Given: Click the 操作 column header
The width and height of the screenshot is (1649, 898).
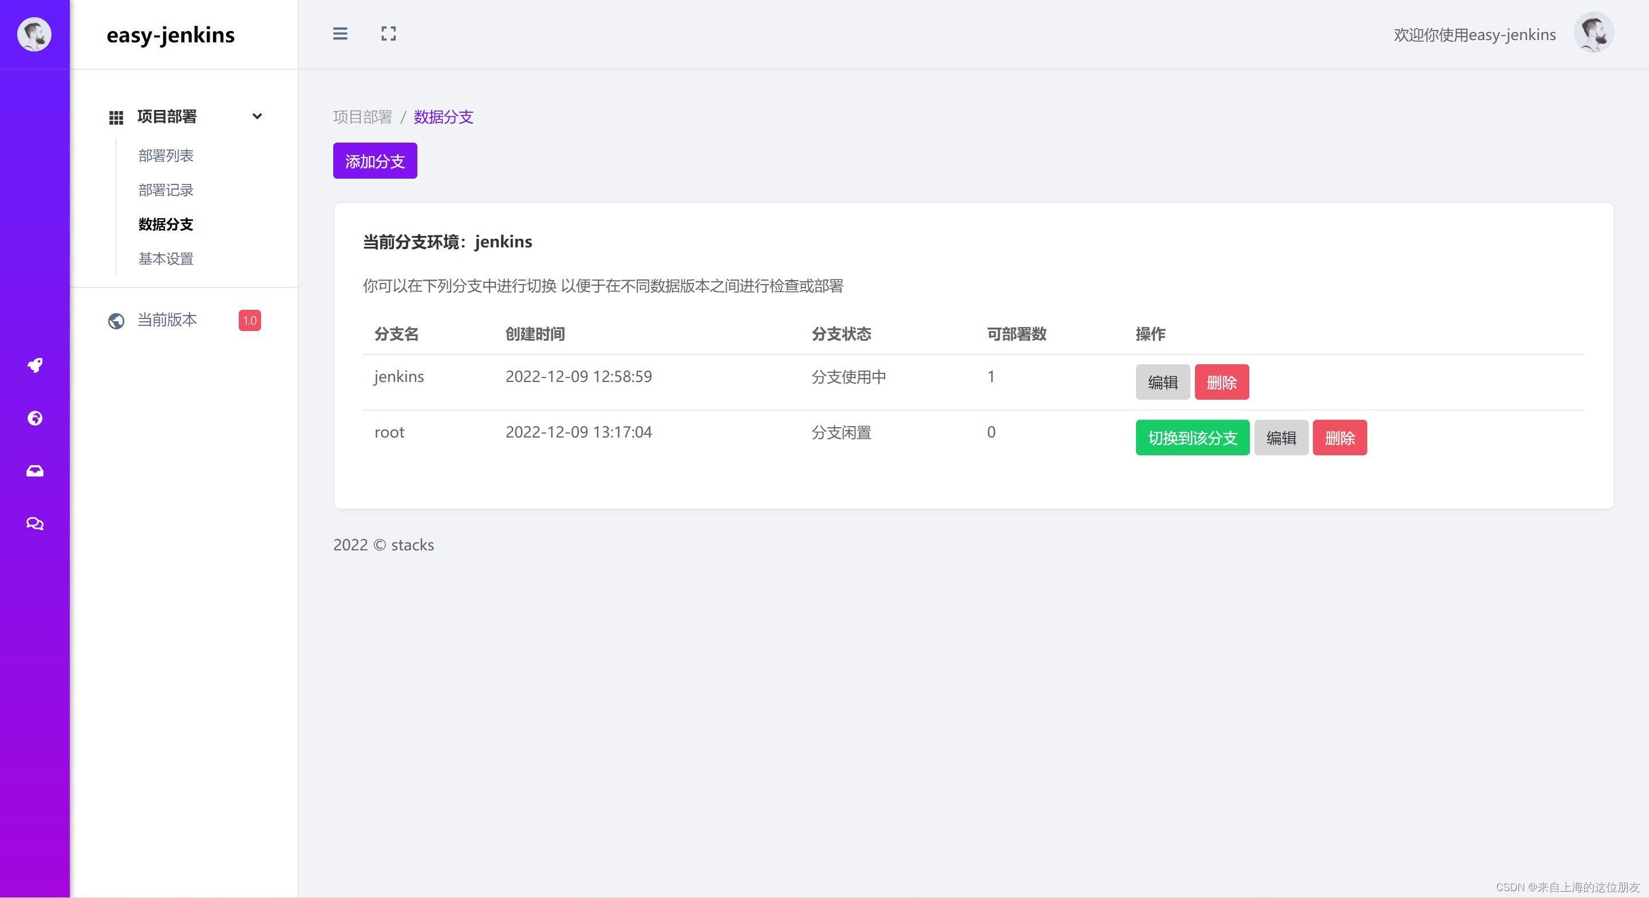Looking at the screenshot, I should (1150, 334).
